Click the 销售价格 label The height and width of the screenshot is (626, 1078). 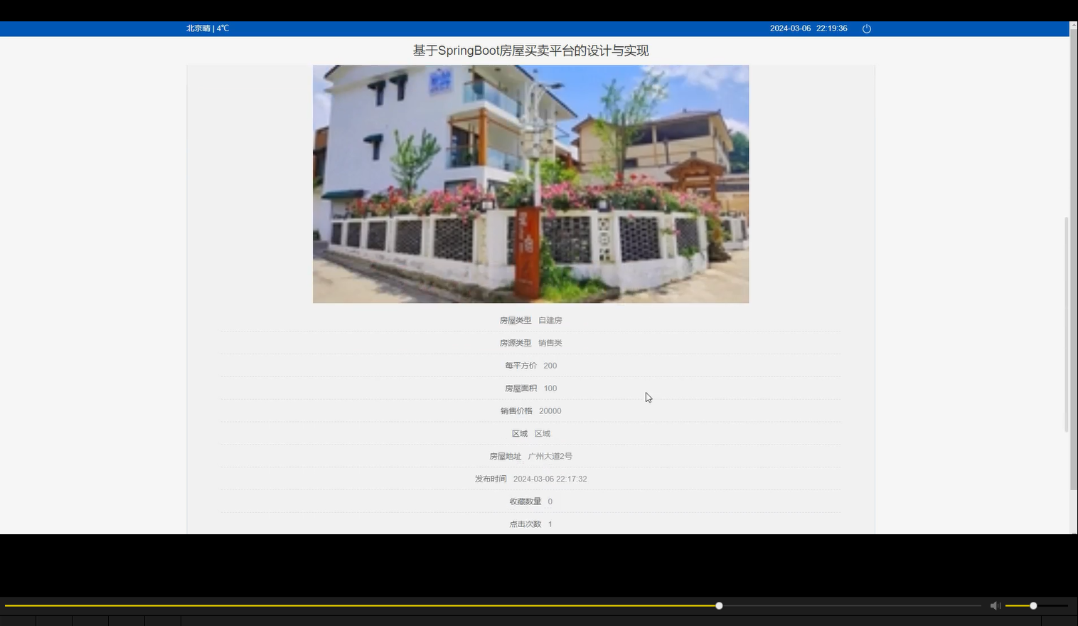516,411
